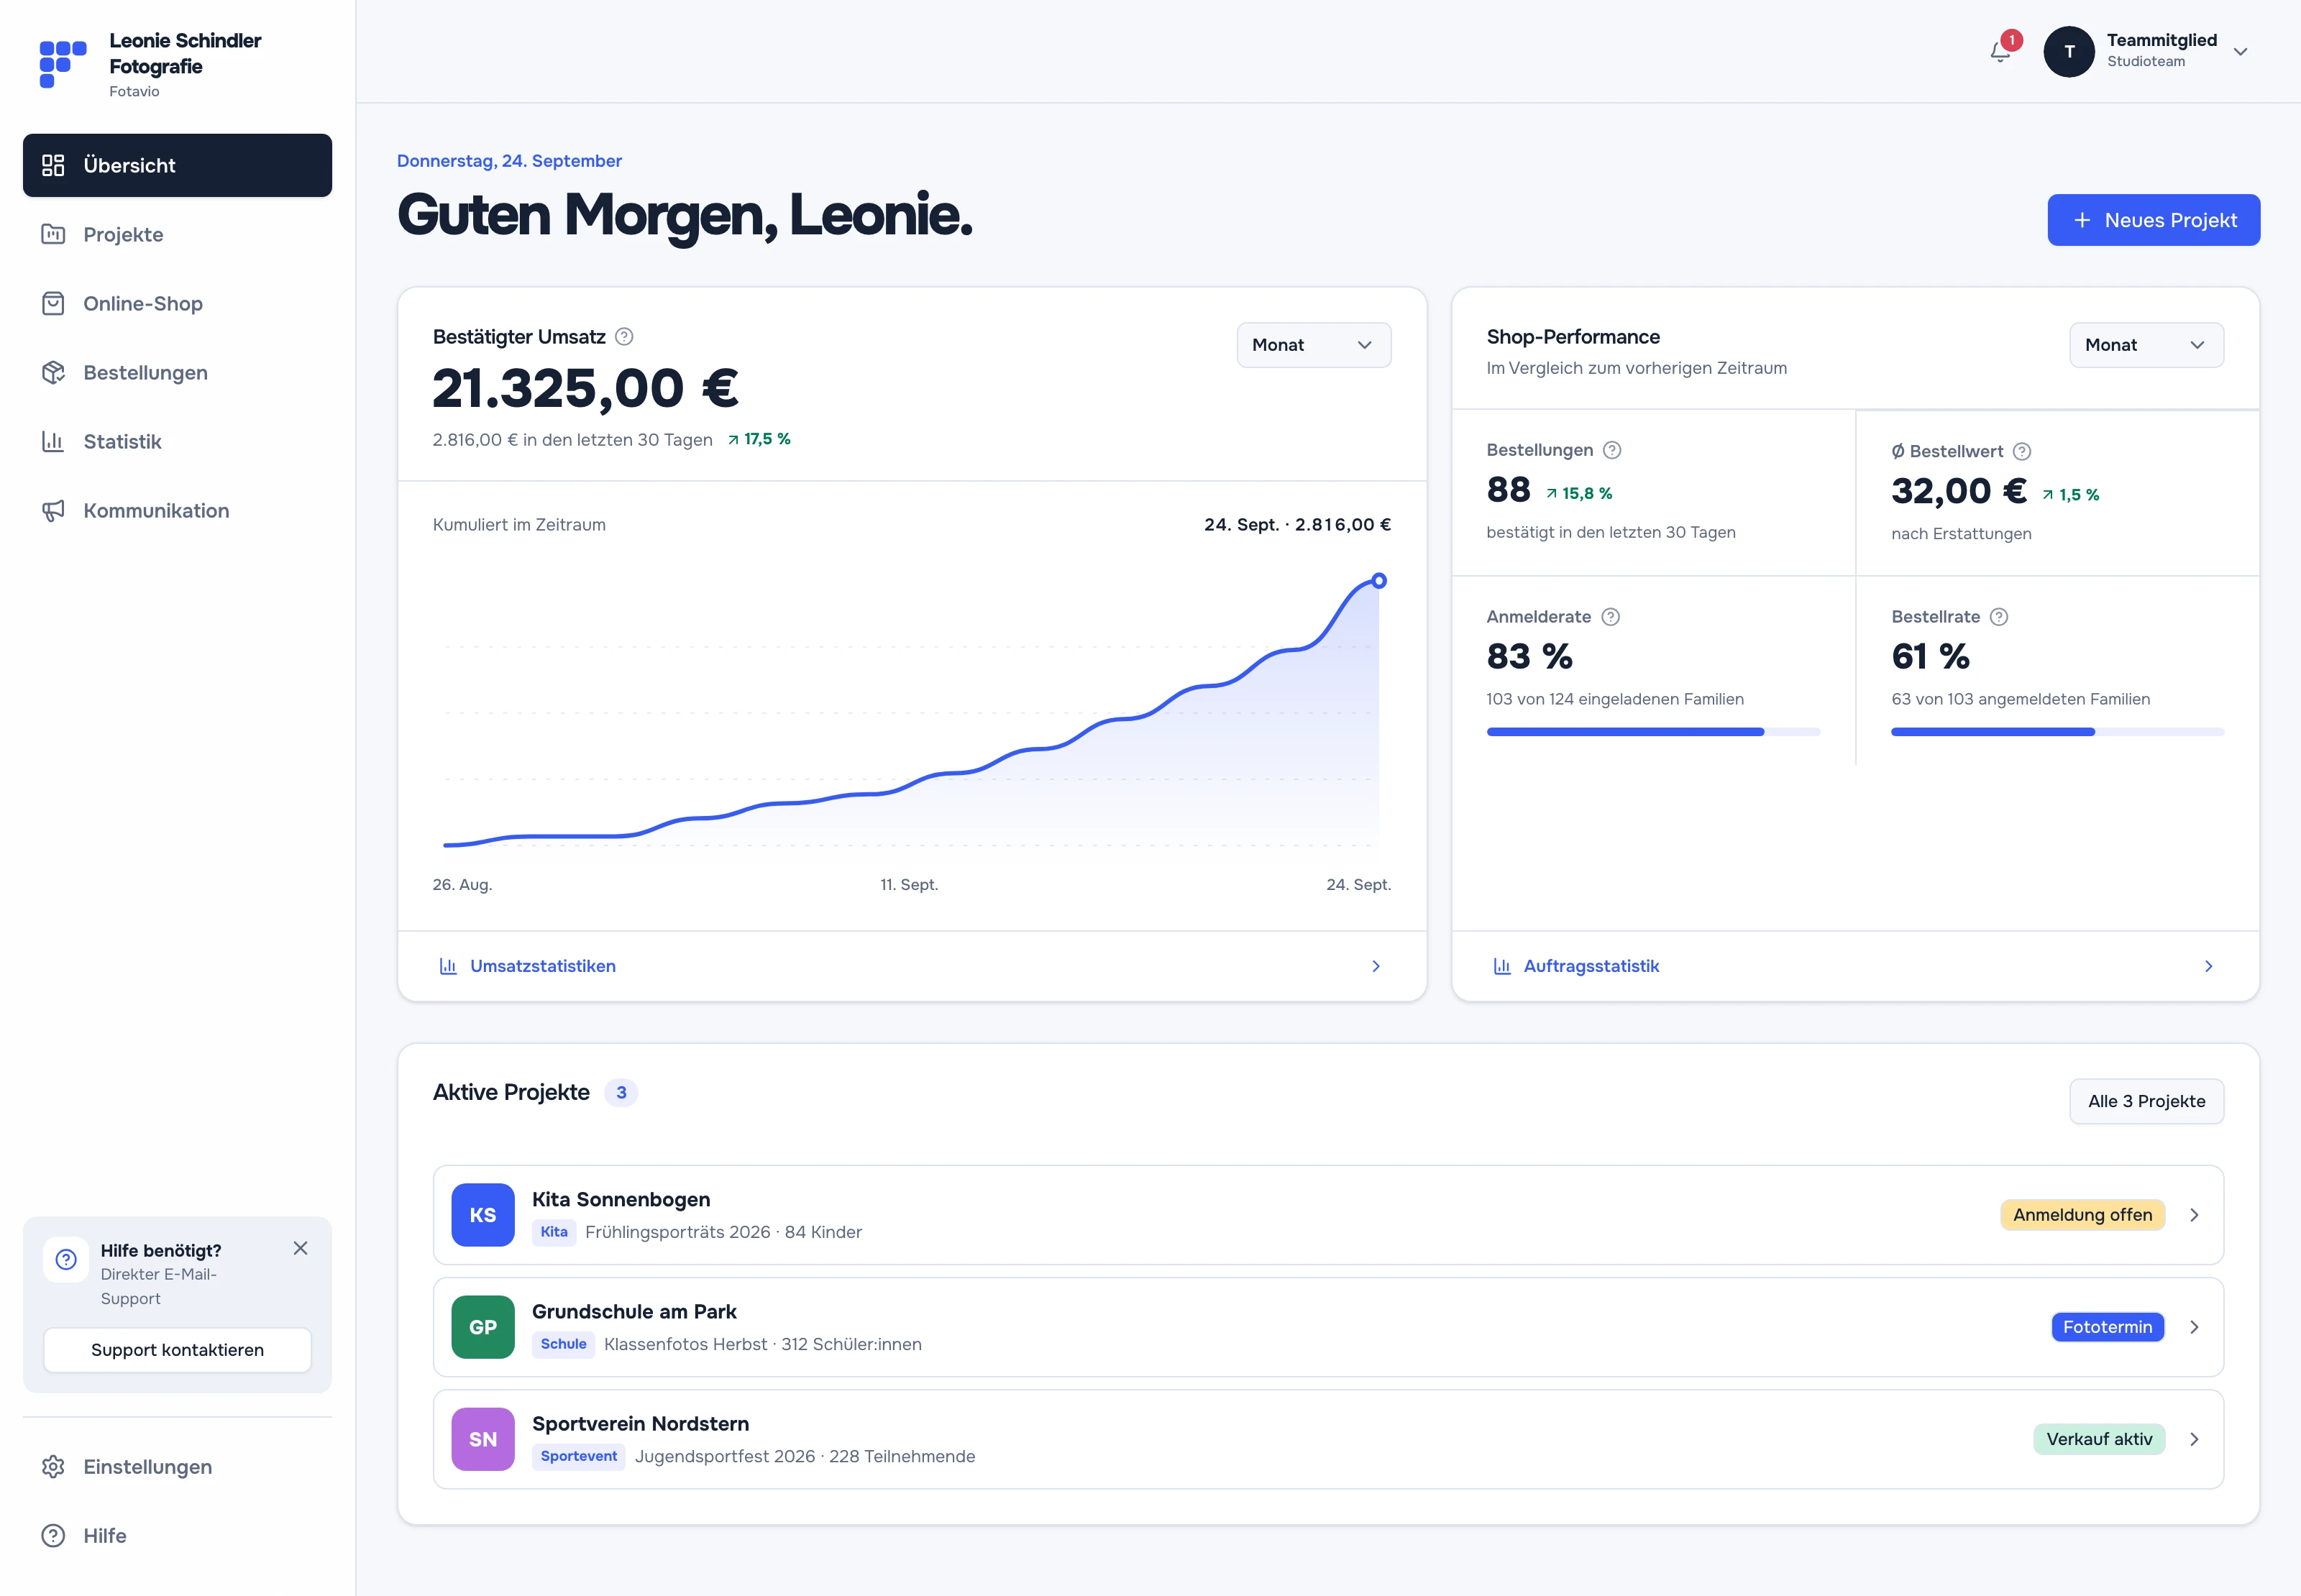Click the 24. Sept. data point on chart
This screenshot has height=1596, width=2301.
(1378, 581)
